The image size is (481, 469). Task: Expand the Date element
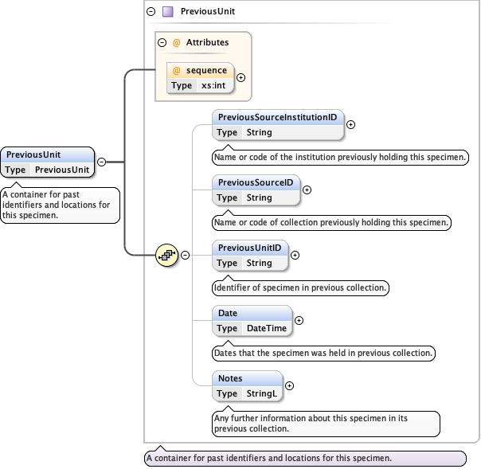pos(299,320)
